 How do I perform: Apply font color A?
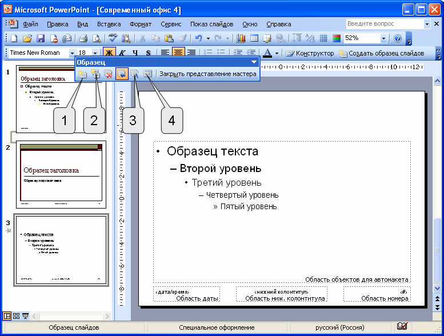pos(267,53)
